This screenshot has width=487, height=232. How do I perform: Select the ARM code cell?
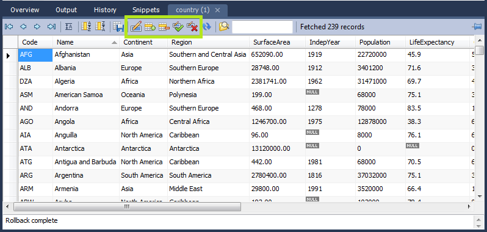pos(35,189)
